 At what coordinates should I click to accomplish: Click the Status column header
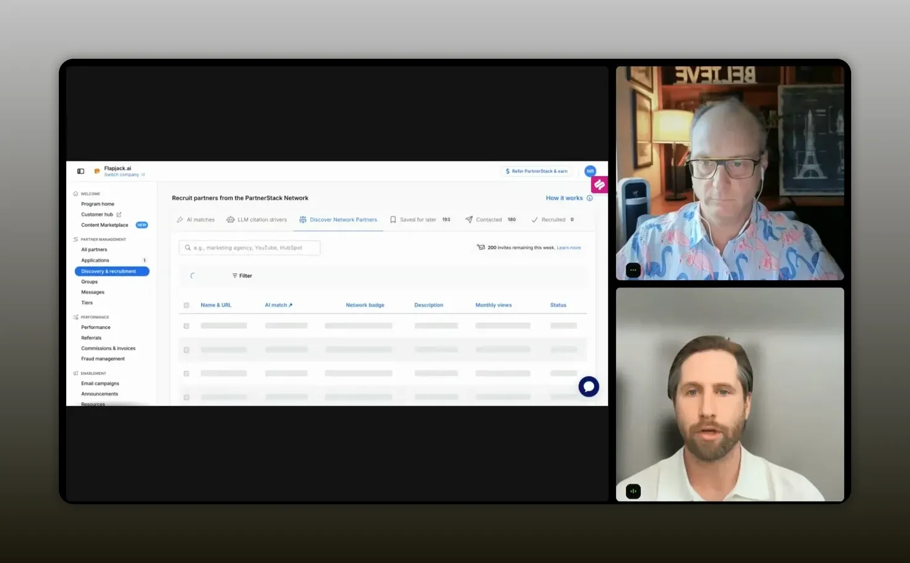coord(558,305)
